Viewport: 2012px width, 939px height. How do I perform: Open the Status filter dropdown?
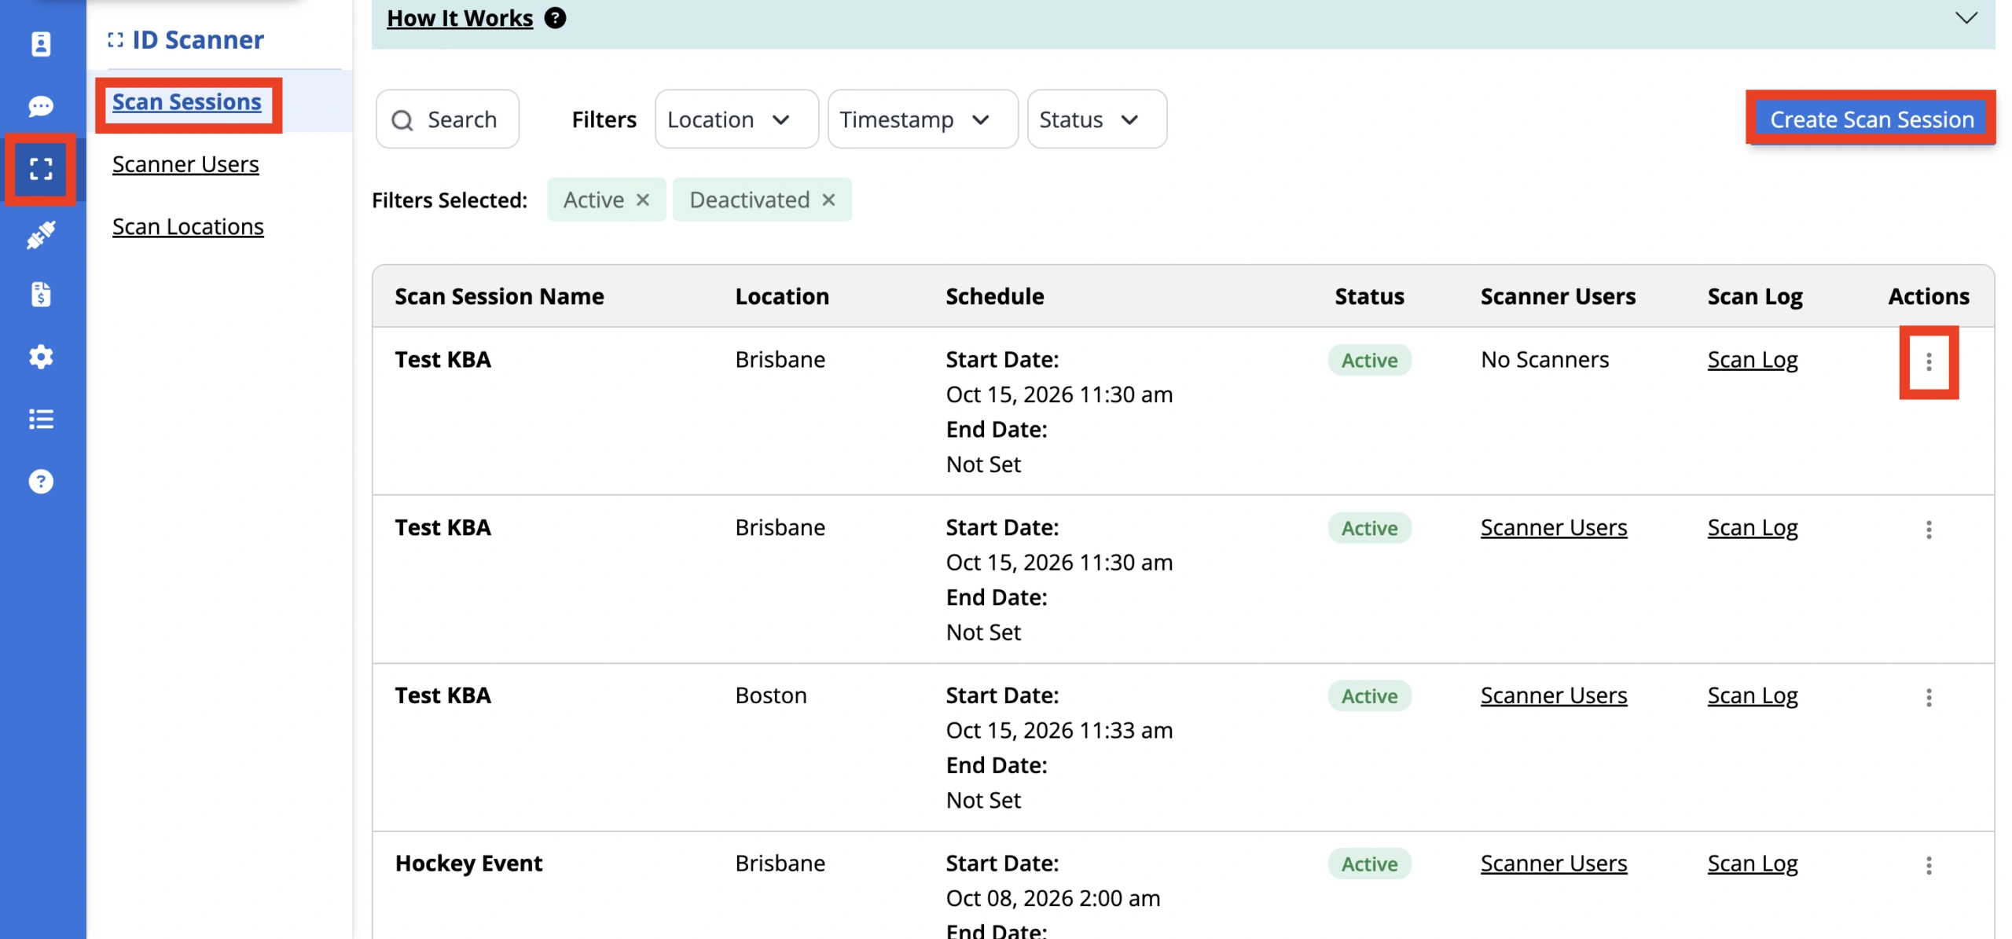[1096, 119]
